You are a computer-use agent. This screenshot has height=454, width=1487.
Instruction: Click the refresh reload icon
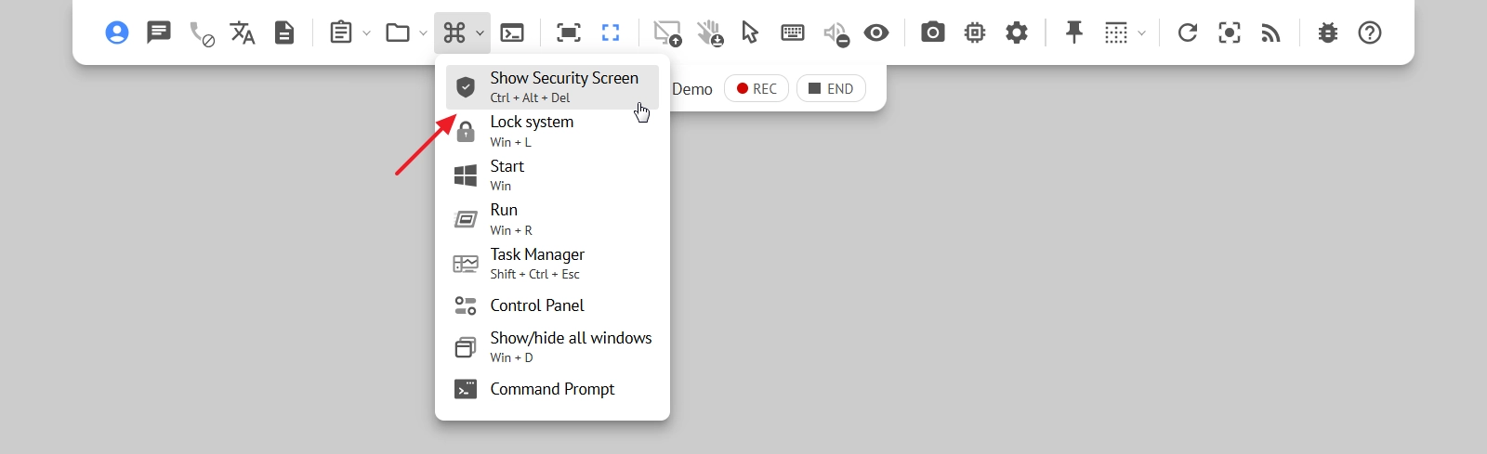tap(1187, 32)
